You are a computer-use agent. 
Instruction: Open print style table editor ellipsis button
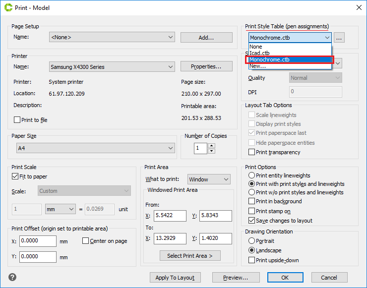tap(339, 38)
